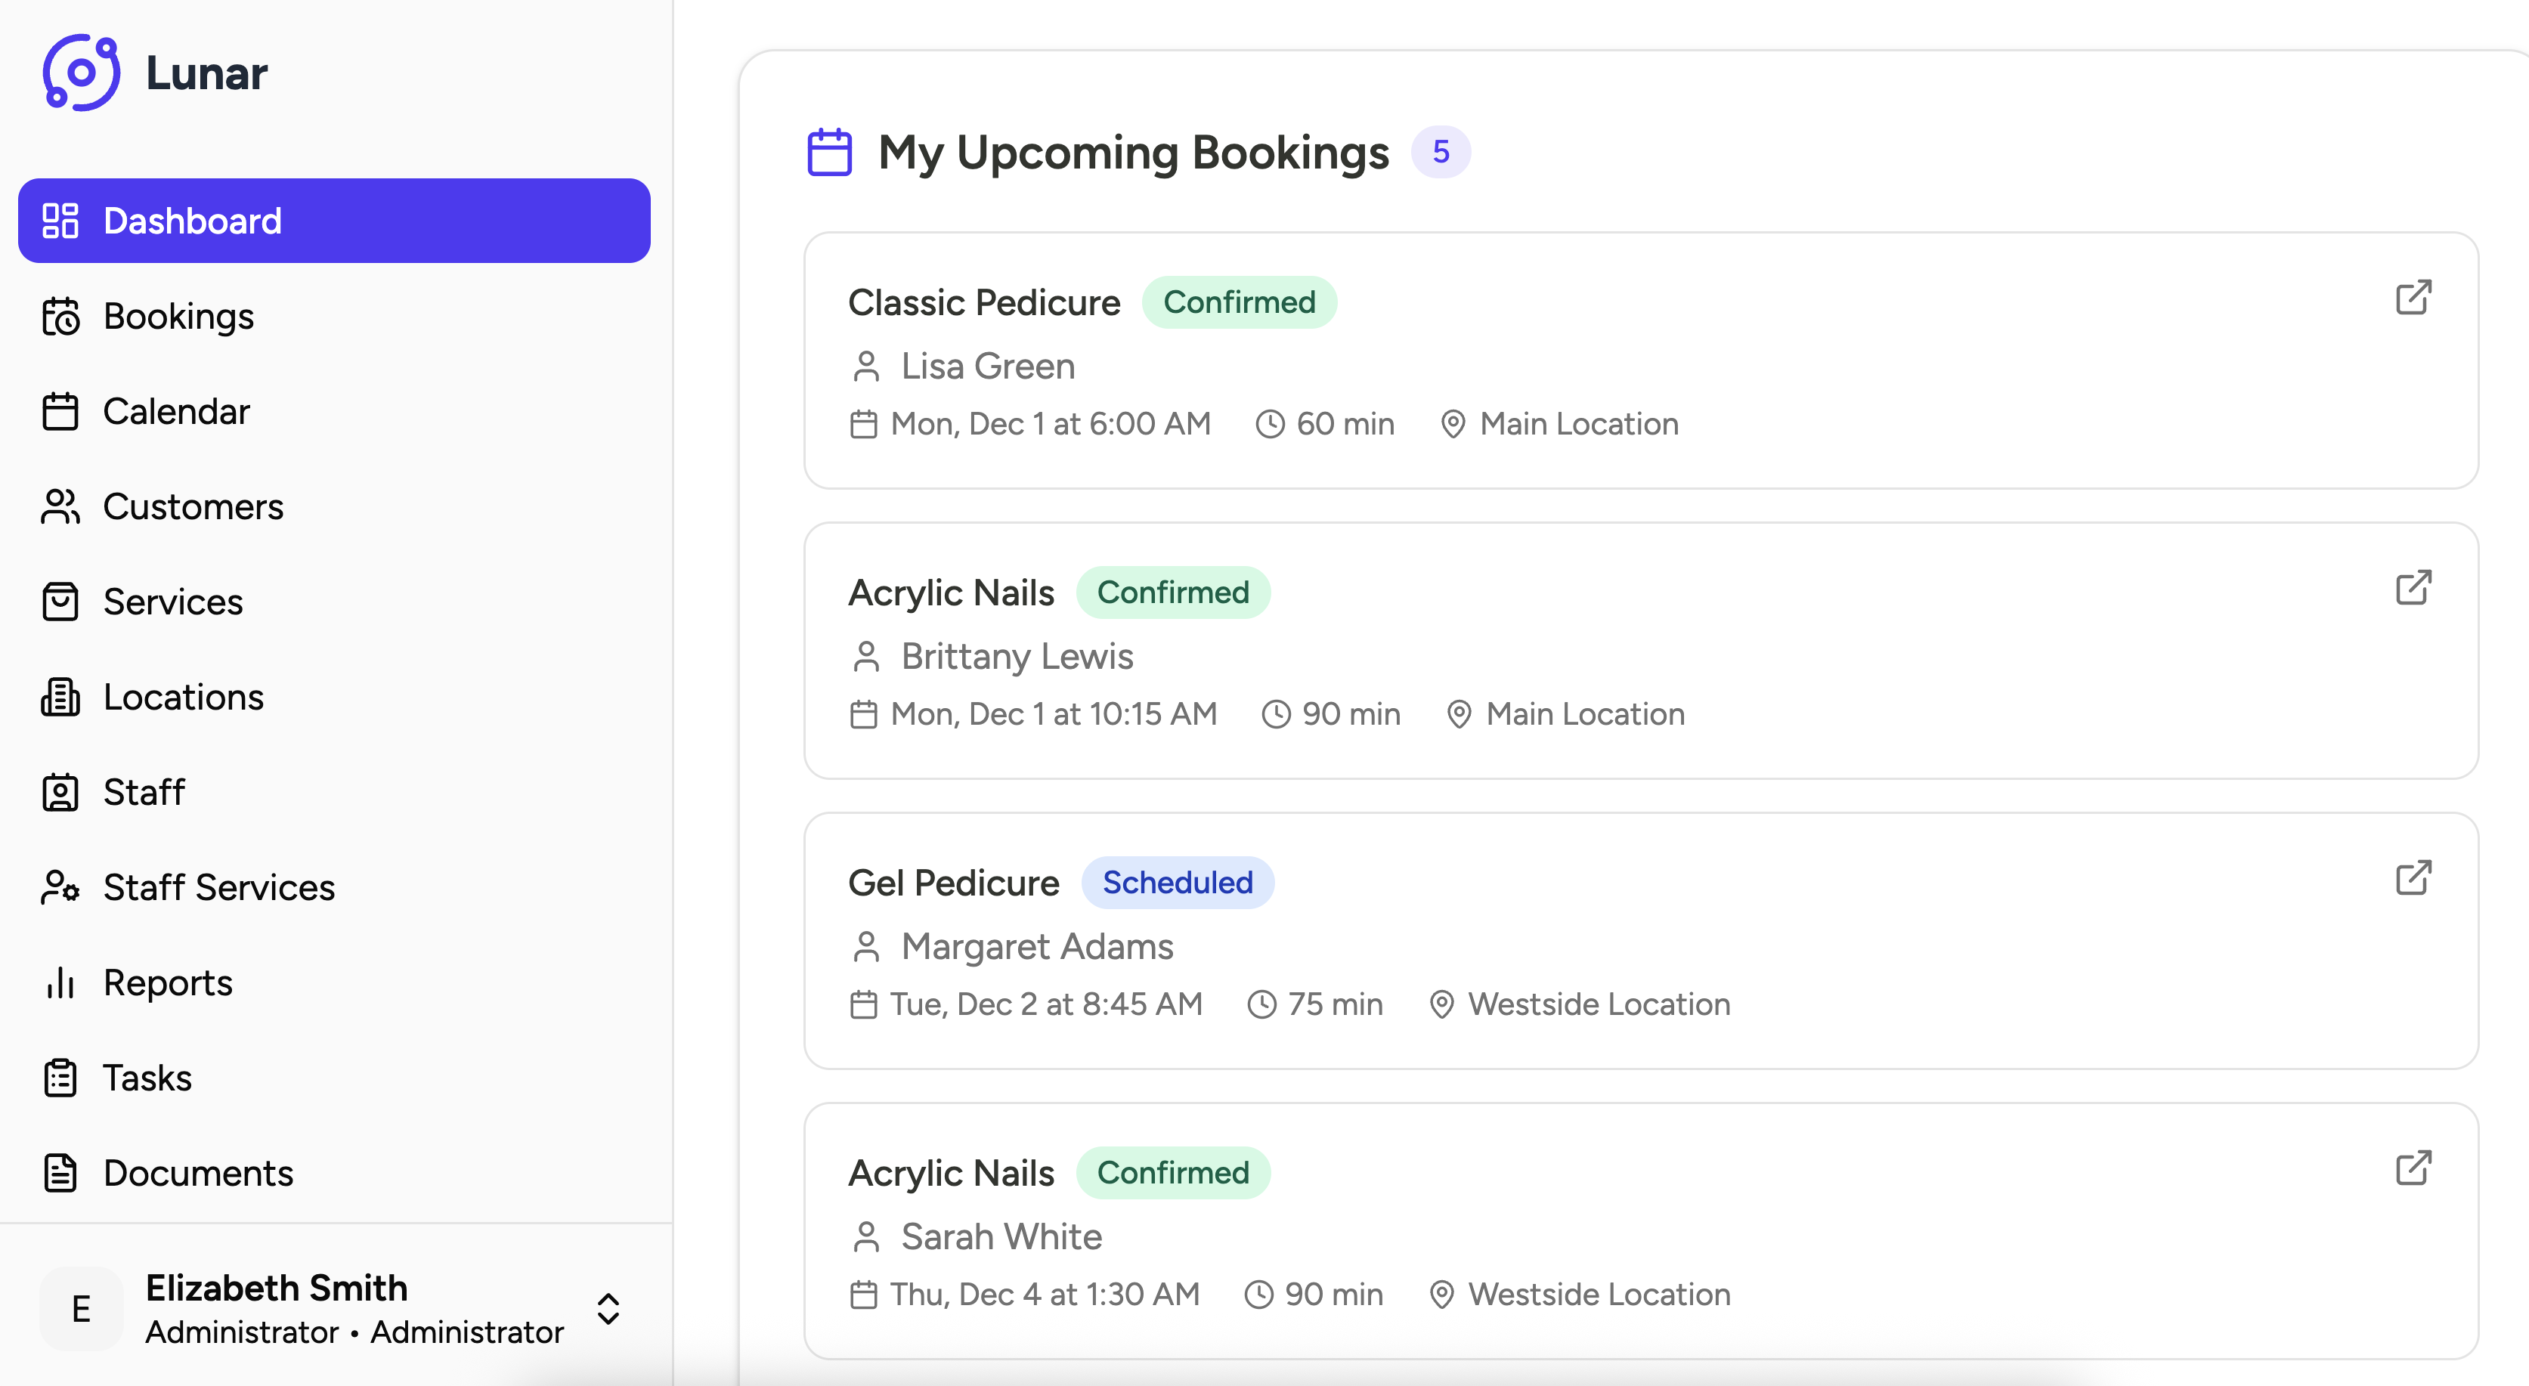Switch to the Dashboard section
Viewport: 2529px width, 1386px height.
(x=191, y=220)
